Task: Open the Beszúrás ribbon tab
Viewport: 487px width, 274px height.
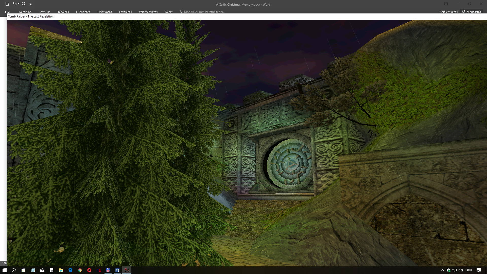Action: (44, 12)
